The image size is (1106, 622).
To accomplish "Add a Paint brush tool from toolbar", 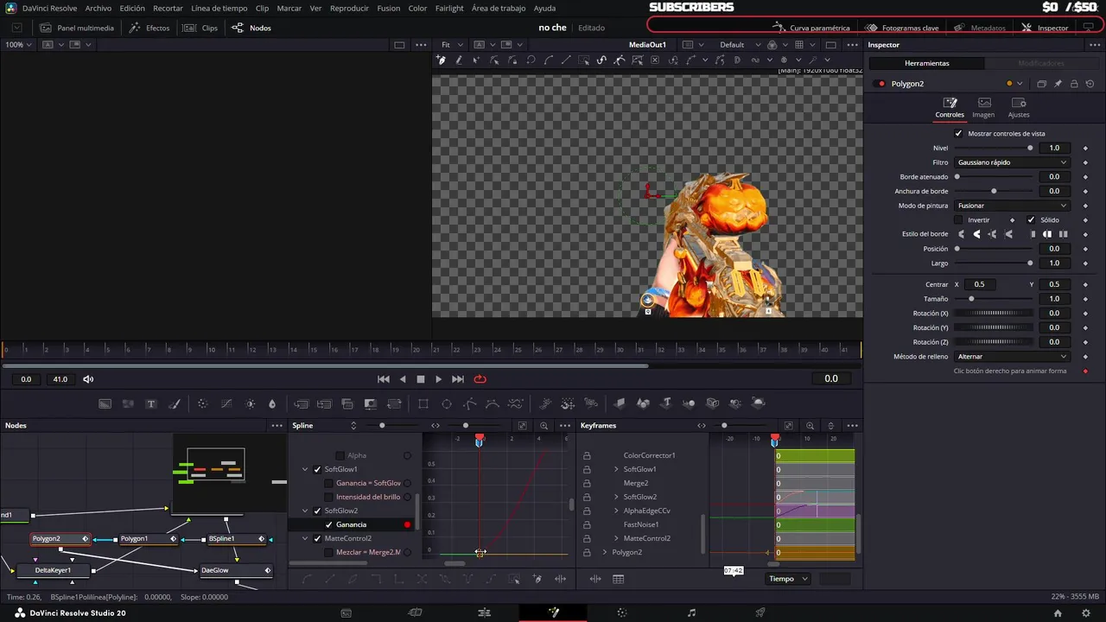I will pyautogui.click(x=174, y=403).
